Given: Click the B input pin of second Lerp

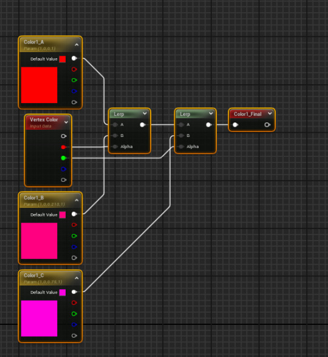Looking at the screenshot, I should click(181, 136).
